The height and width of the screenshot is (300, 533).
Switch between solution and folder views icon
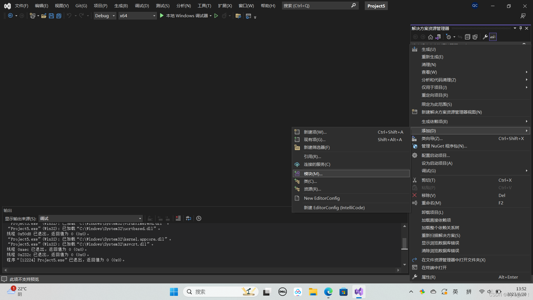[x=438, y=37]
